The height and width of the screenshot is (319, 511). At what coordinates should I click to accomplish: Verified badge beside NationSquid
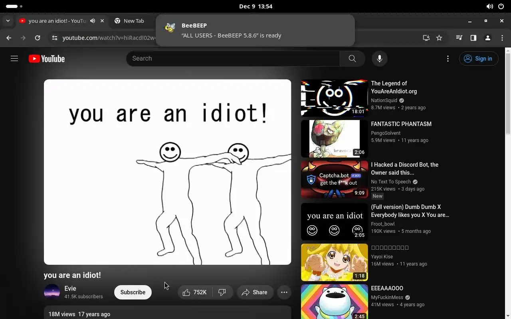(402, 100)
